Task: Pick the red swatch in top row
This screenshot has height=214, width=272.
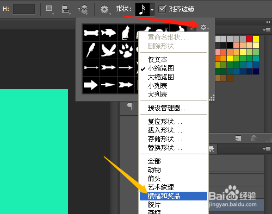Action: pos(249,39)
